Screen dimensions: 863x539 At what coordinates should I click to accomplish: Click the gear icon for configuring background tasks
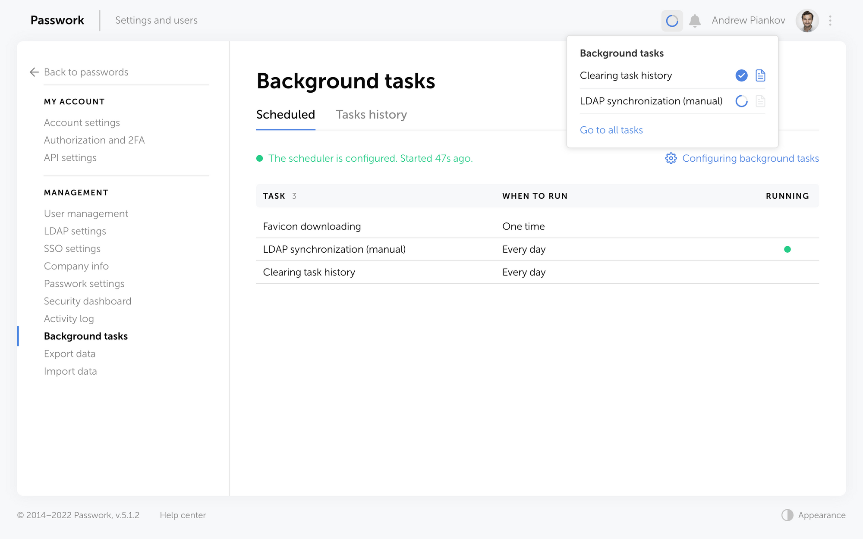click(x=671, y=158)
